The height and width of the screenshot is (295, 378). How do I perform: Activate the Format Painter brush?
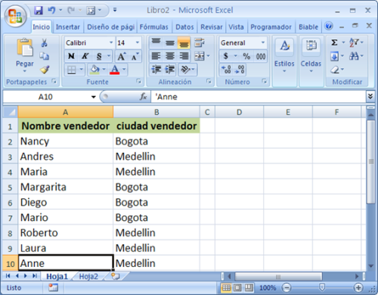point(45,70)
